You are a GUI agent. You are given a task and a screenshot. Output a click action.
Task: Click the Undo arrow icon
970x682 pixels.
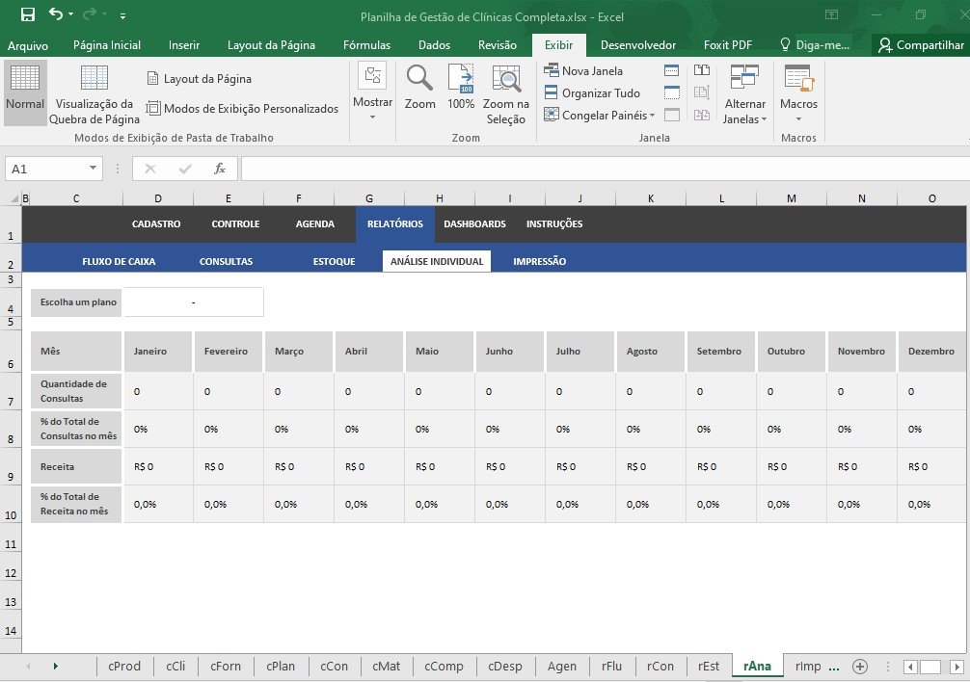[x=55, y=15]
